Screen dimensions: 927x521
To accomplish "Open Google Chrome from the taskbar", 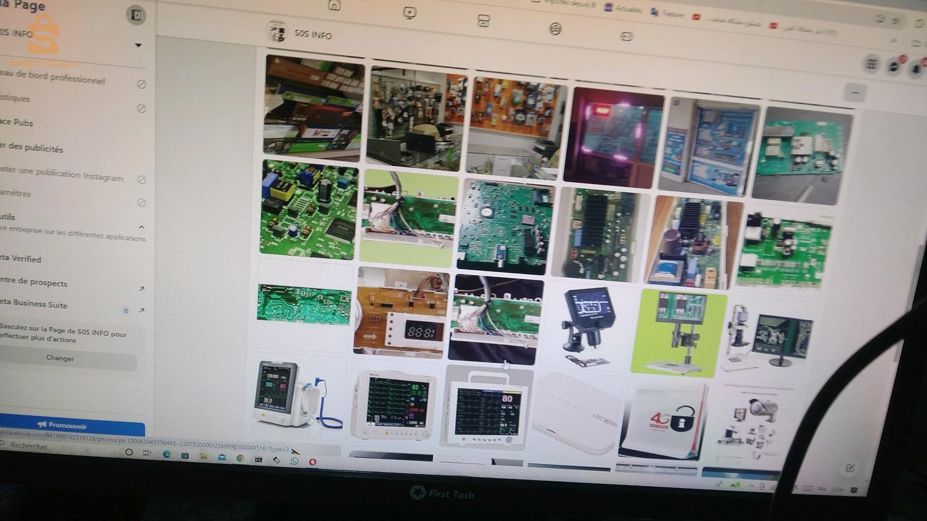I will [x=240, y=458].
